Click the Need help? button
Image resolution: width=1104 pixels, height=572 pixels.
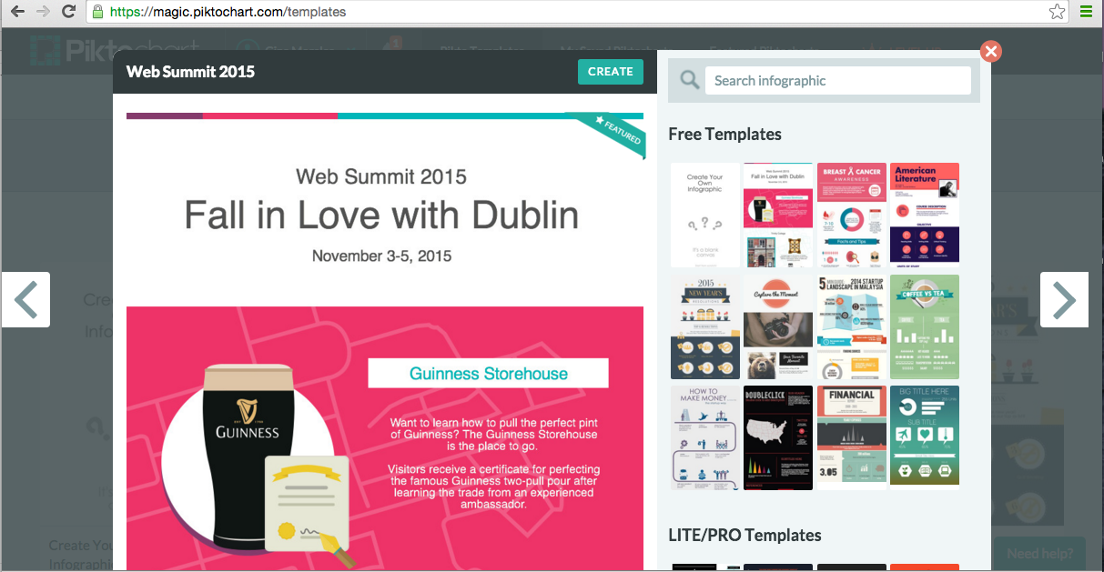click(1040, 553)
